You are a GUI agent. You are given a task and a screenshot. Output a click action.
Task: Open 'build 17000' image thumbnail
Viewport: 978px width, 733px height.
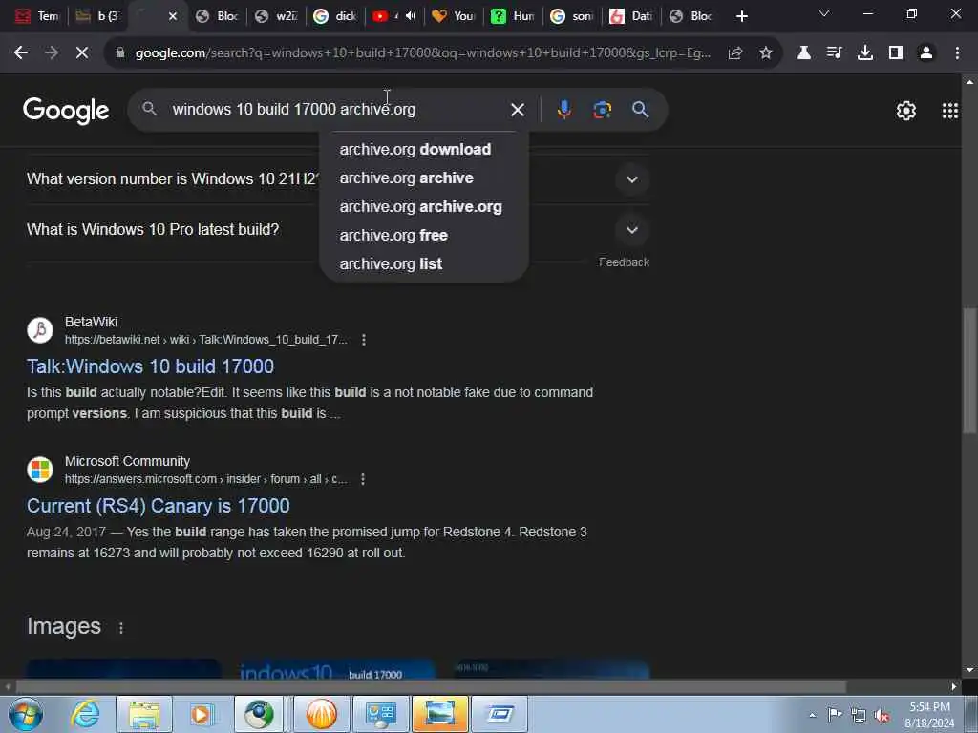pos(337,669)
